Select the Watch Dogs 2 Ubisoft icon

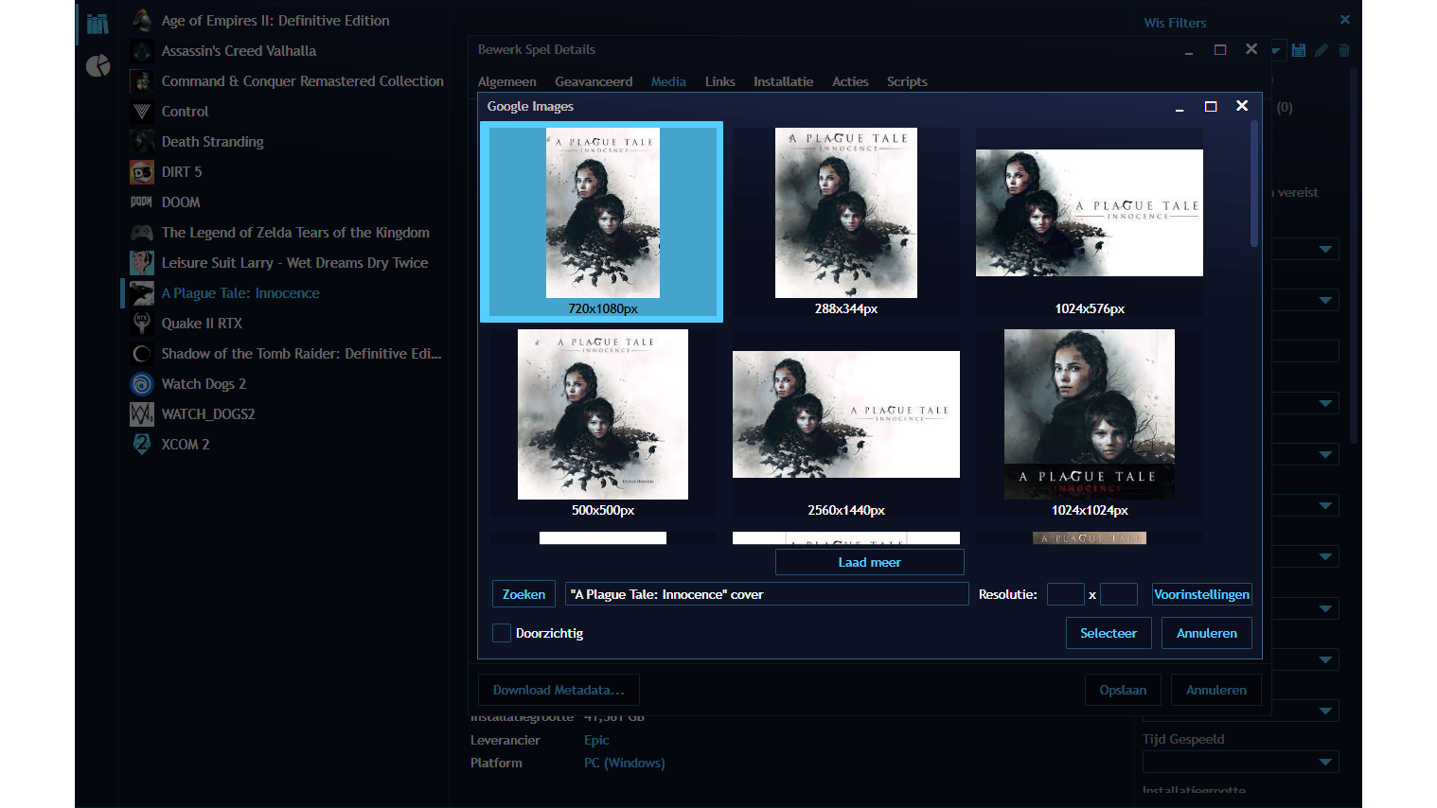(x=142, y=383)
